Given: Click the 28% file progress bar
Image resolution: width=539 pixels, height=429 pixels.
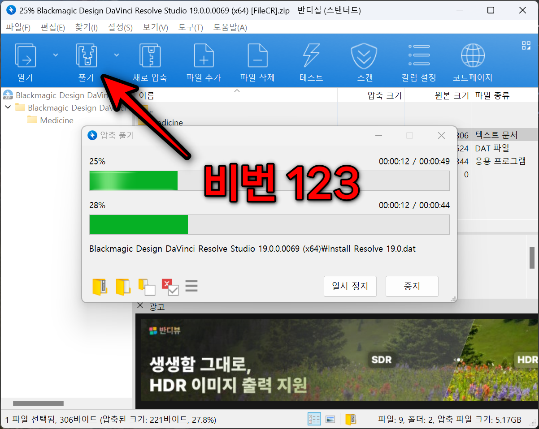Looking at the screenshot, I should coord(269,224).
